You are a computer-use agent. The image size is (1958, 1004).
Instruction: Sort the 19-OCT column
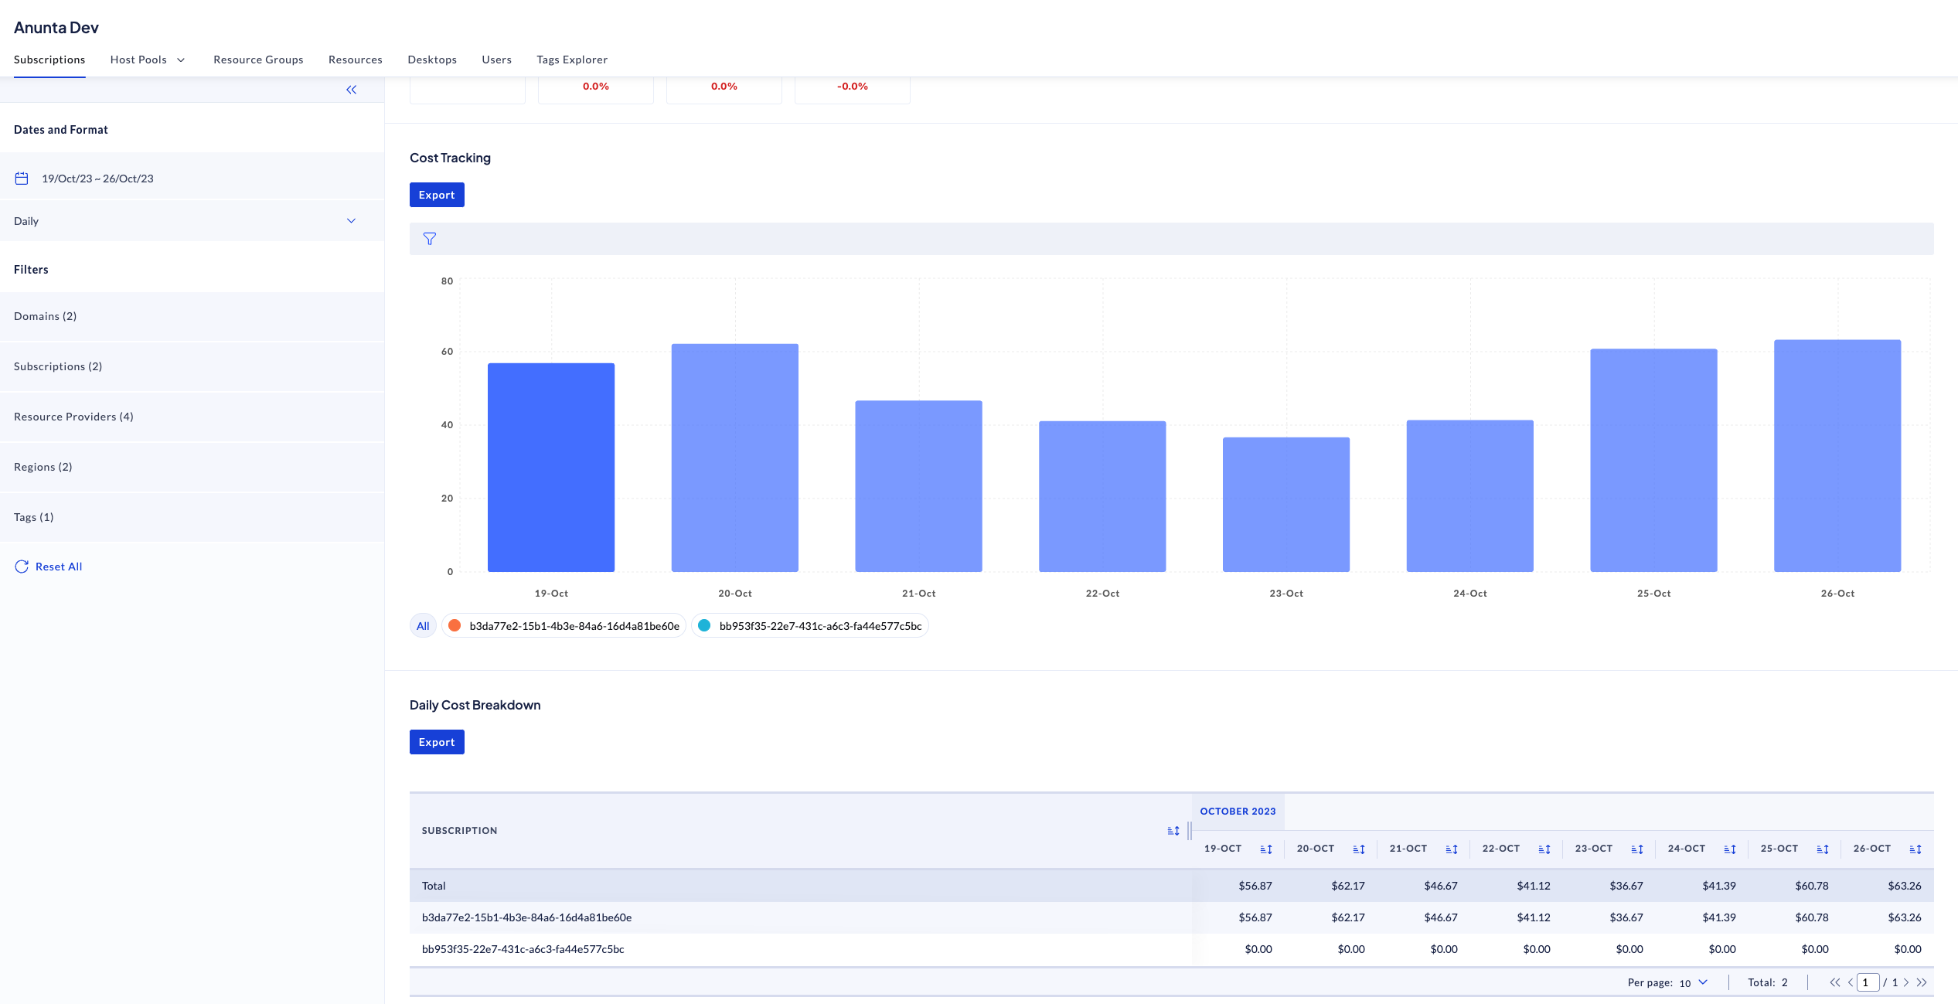pos(1265,849)
